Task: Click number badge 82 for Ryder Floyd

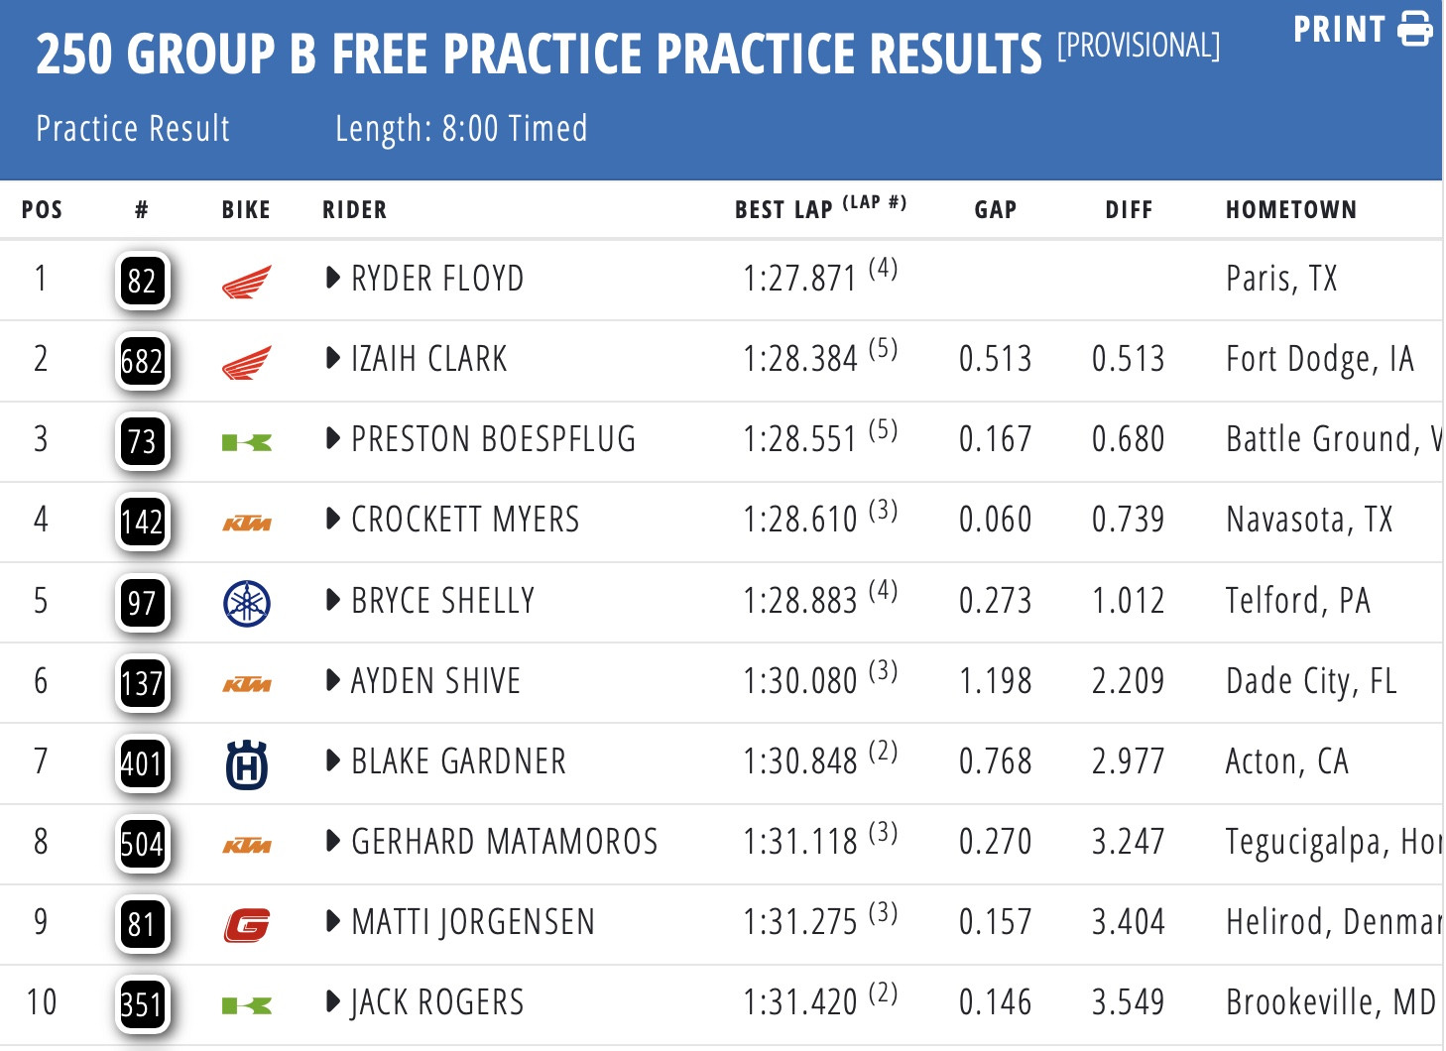Action: tap(142, 282)
